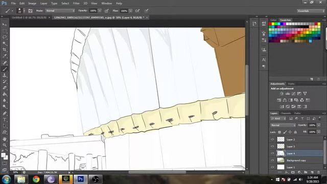This screenshot has height=184, width=327.
Task: Toggle lock position
Action: click(x=290, y=132)
